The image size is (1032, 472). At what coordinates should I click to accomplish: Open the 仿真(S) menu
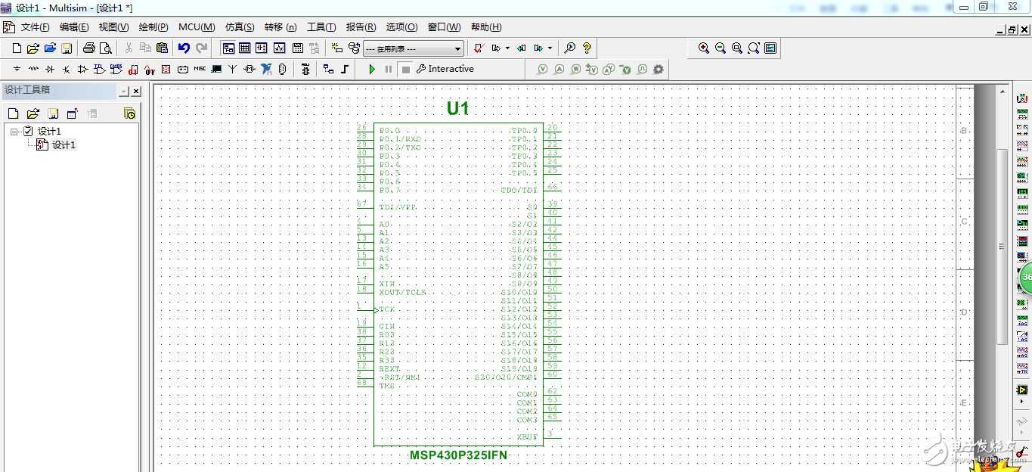[x=240, y=27]
